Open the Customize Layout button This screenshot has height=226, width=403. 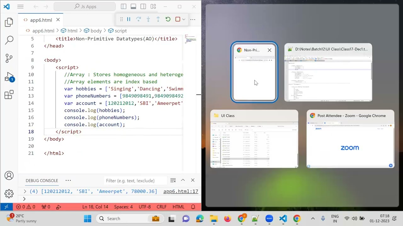coord(153,7)
